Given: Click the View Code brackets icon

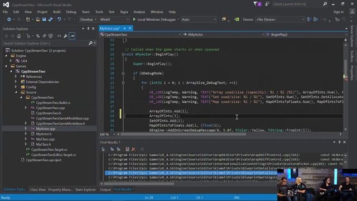Looking at the screenshot, I should pyautogui.click(x=59, y=36).
